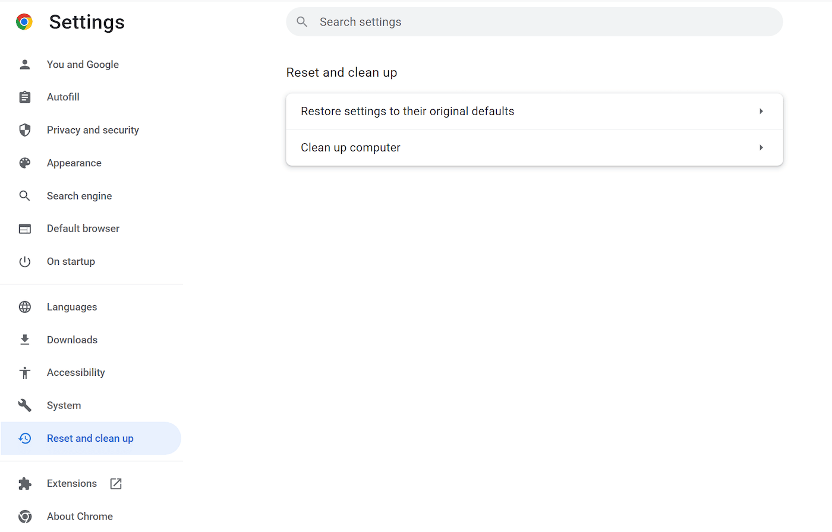Open the Autofill settings icon
Image resolution: width=832 pixels, height=532 pixels.
(x=24, y=97)
